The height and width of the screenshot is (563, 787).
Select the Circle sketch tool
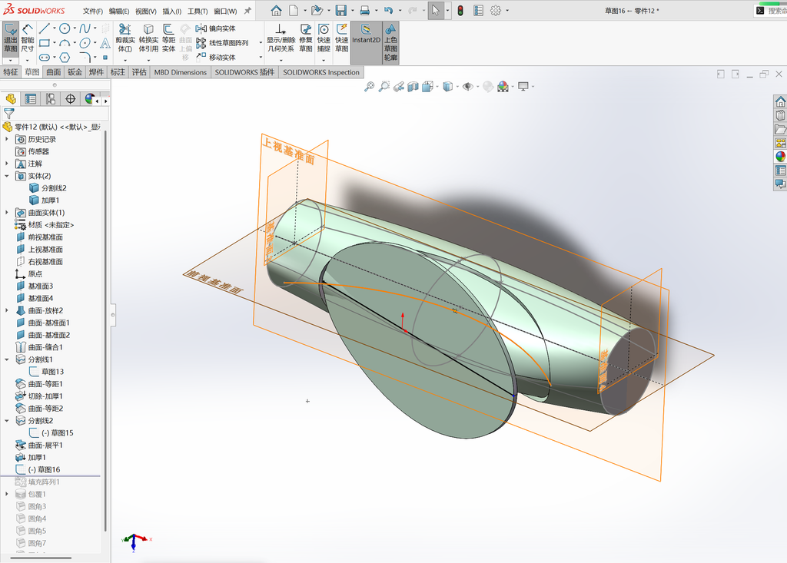65,28
